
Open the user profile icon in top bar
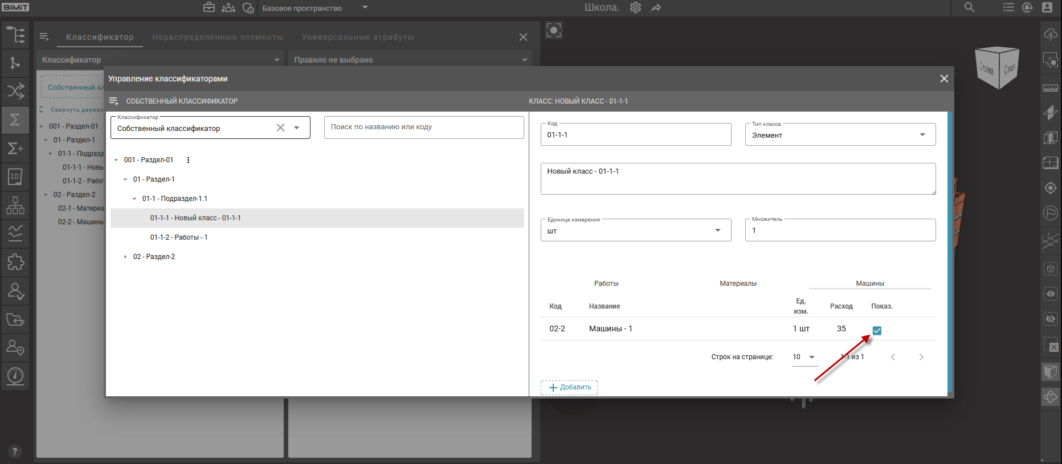tap(1047, 7)
